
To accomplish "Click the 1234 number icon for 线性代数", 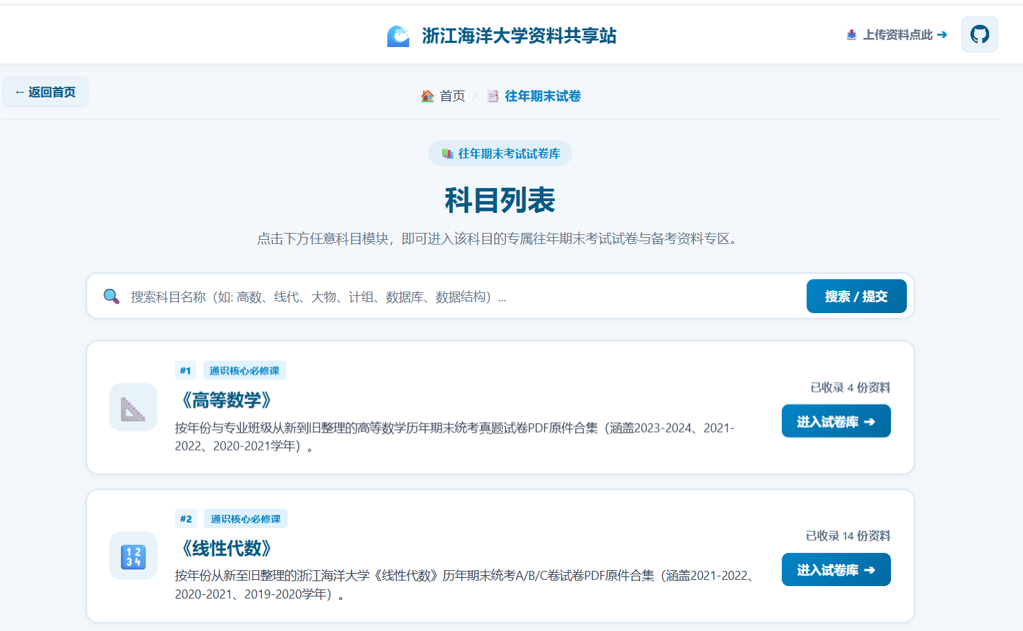I will click(133, 556).
